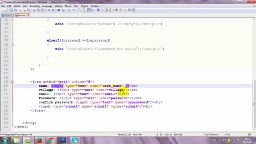Image resolution: width=256 pixels, height=144 pixels.
Task: Open the Macro menu
Action: (x=68, y=6)
